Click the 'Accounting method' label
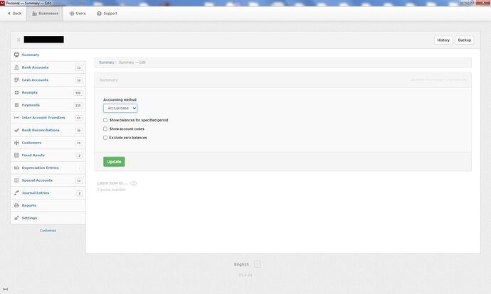Screen dimensions: 491x294 (120, 99)
